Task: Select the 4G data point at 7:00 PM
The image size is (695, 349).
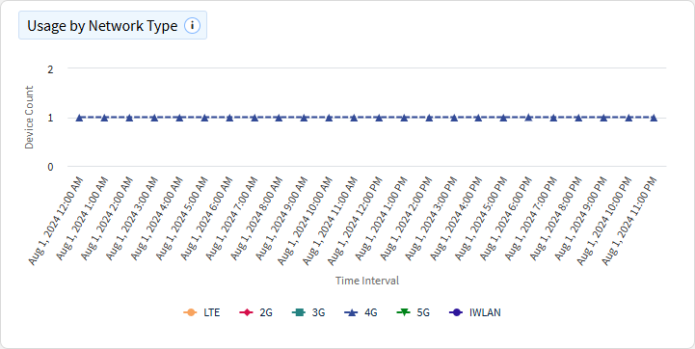Action: [x=553, y=118]
